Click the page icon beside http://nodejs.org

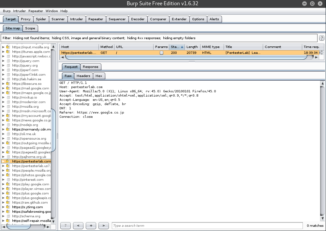pyautogui.click(x=8, y=125)
